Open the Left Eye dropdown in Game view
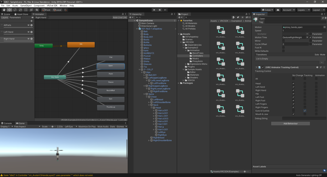The width and height of the screenshot is (327, 177). [70, 127]
